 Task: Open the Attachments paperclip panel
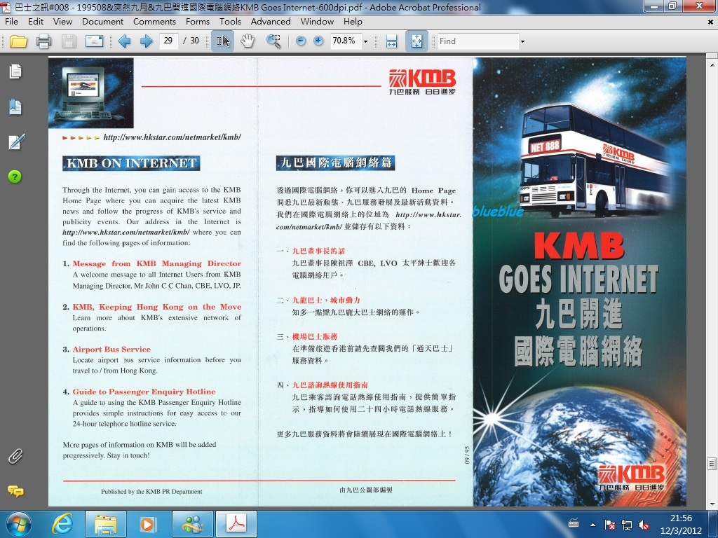tap(15, 456)
